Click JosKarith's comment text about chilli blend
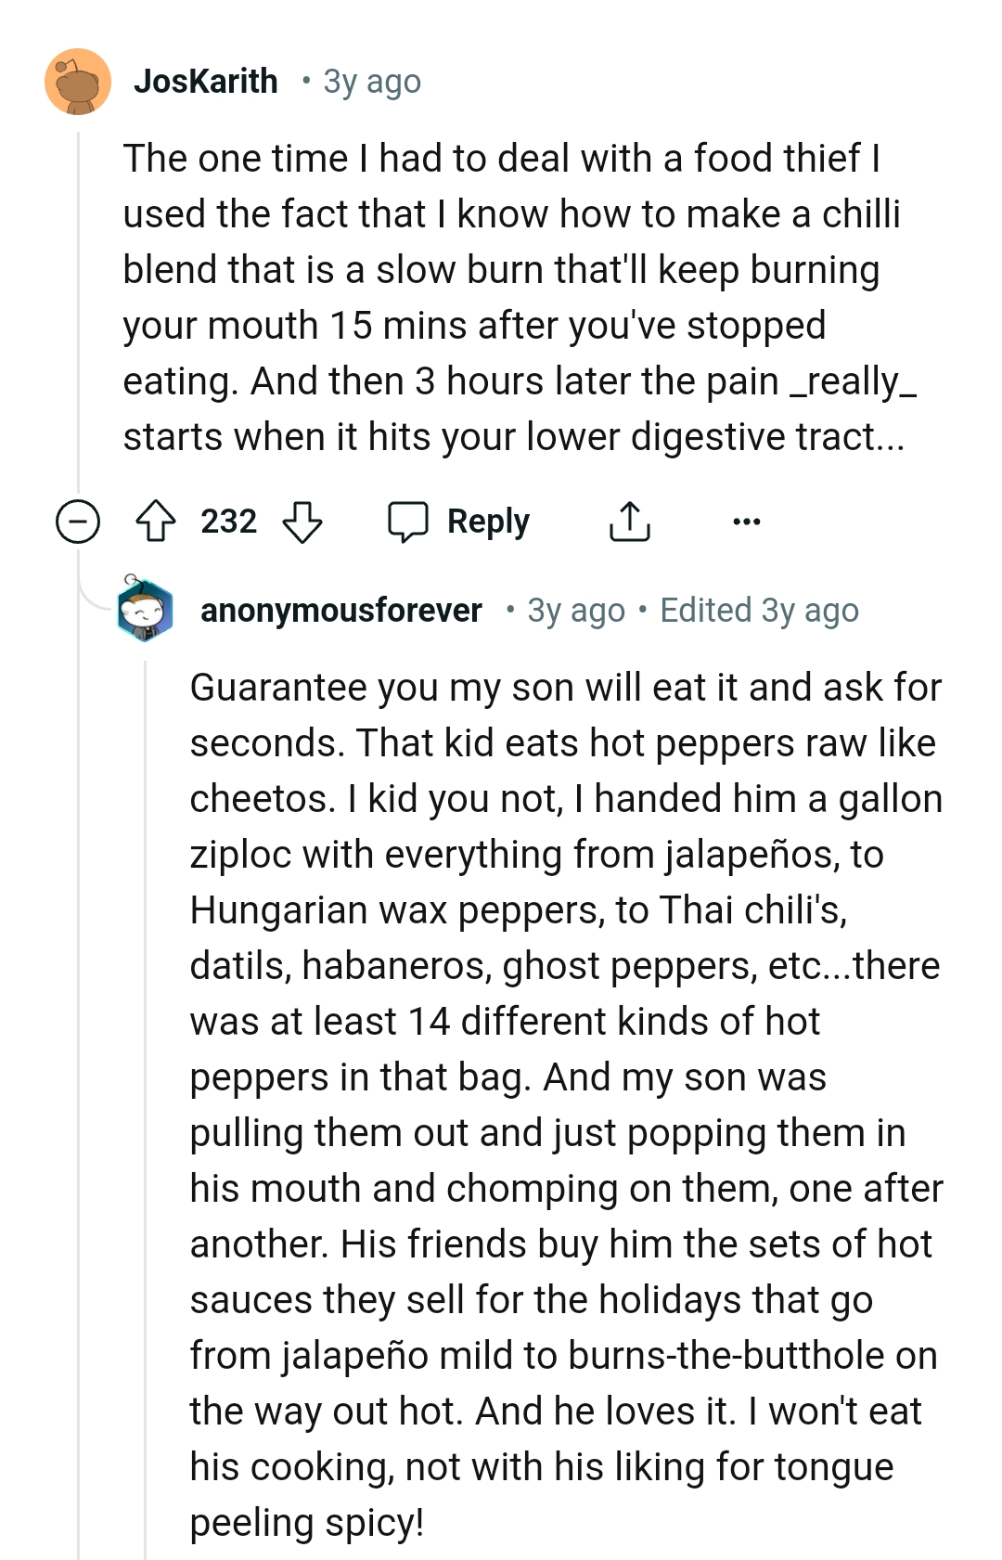Screen dimensions: 1002x1560 tap(510, 297)
